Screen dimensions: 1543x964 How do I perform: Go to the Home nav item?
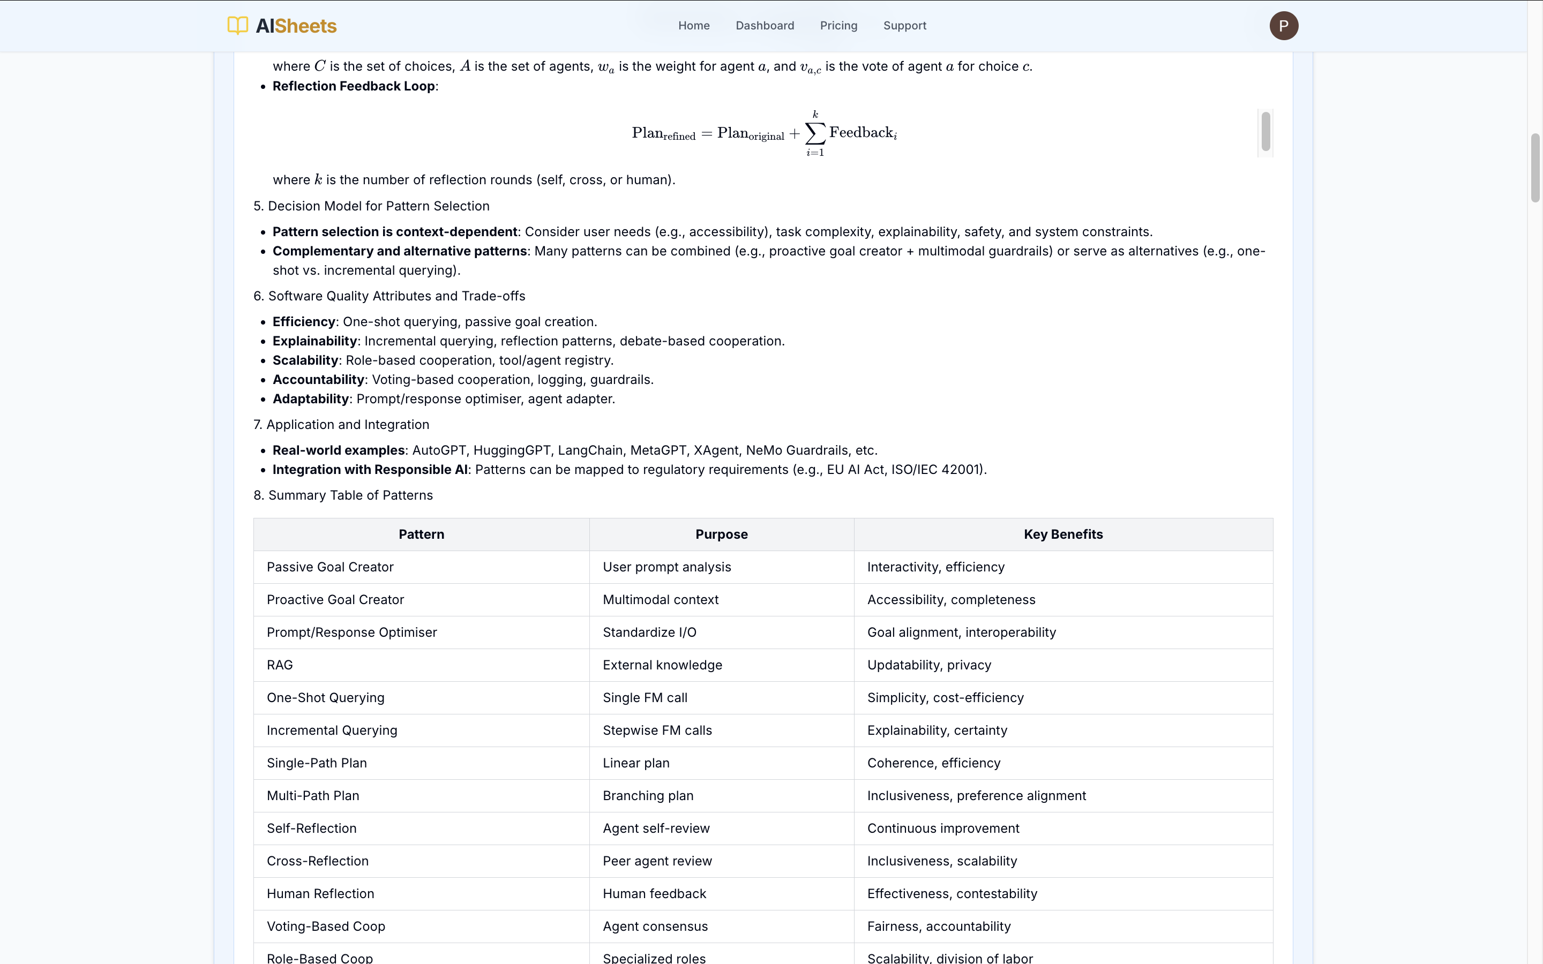click(694, 26)
